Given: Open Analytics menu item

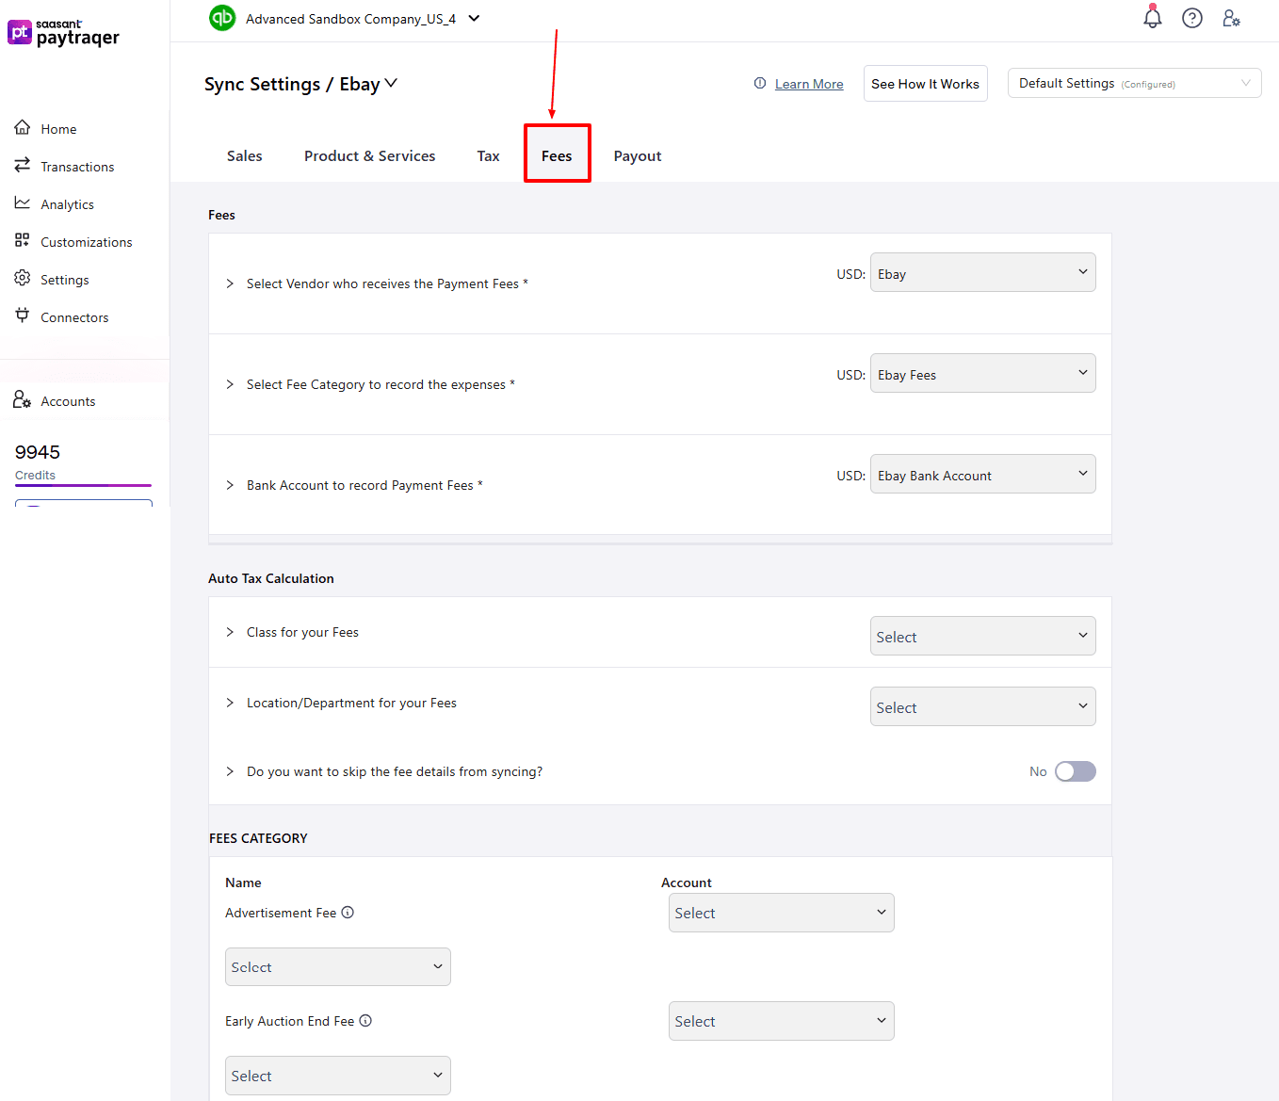Looking at the screenshot, I should click(x=67, y=204).
